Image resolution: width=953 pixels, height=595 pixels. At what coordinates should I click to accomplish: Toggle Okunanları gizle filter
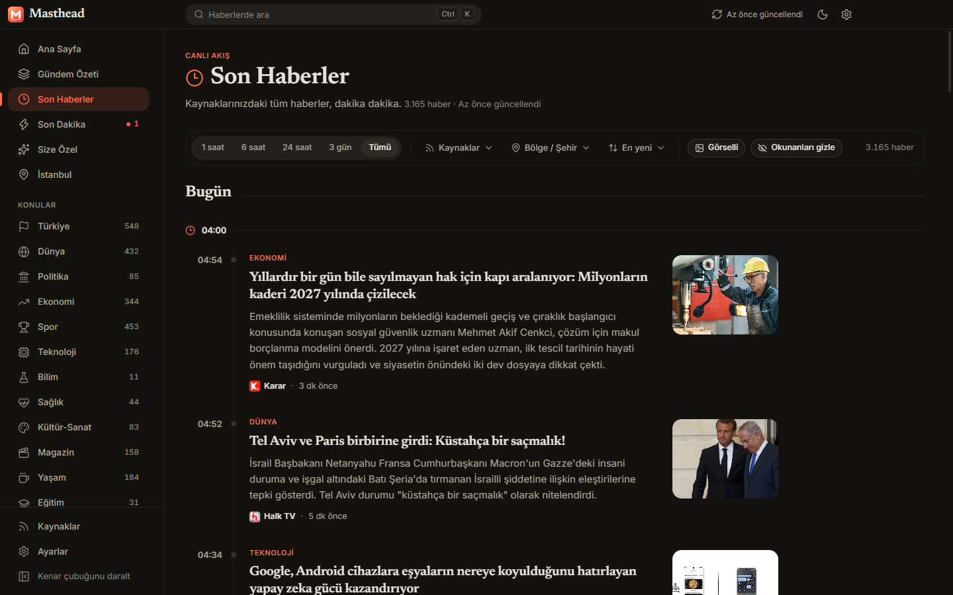(796, 147)
